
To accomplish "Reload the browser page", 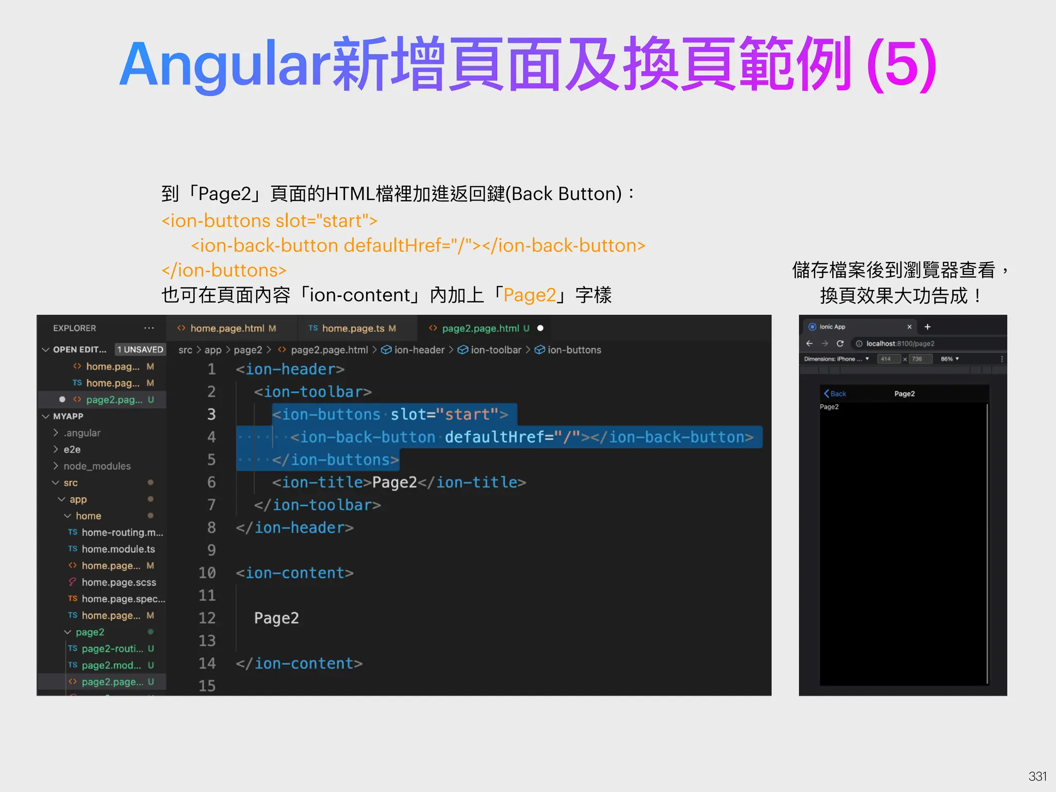I will click(840, 343).
